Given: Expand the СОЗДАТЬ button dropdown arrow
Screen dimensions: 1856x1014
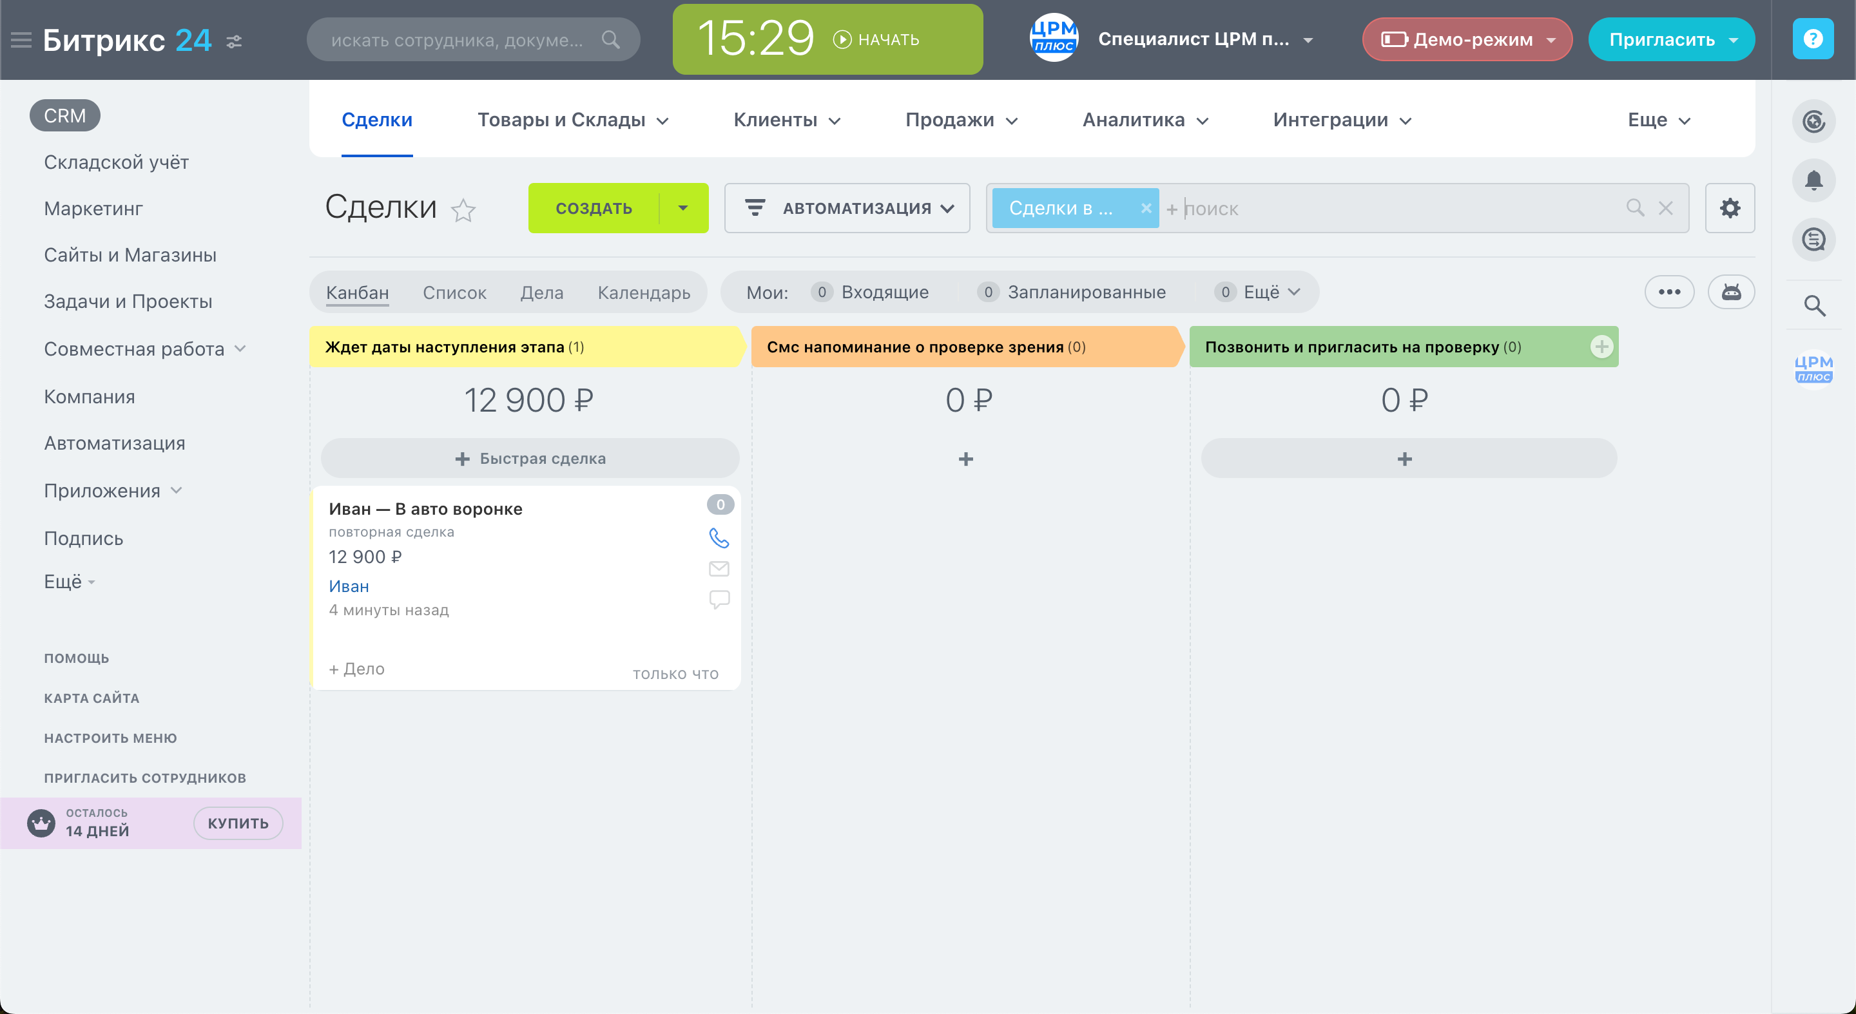Looking at the screenshot, I should 683,208.
